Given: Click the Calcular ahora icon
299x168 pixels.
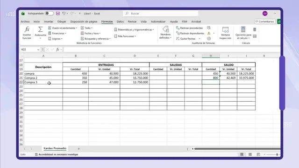Looking at the screenshot, I should pyautogui.click(x=255, y=29).
